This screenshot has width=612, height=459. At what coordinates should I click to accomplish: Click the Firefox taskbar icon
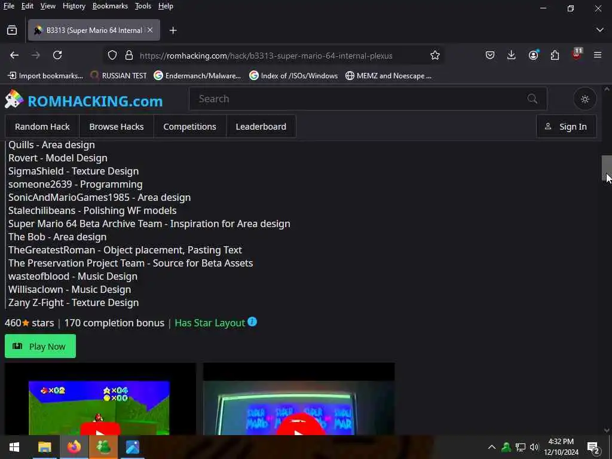74,447
